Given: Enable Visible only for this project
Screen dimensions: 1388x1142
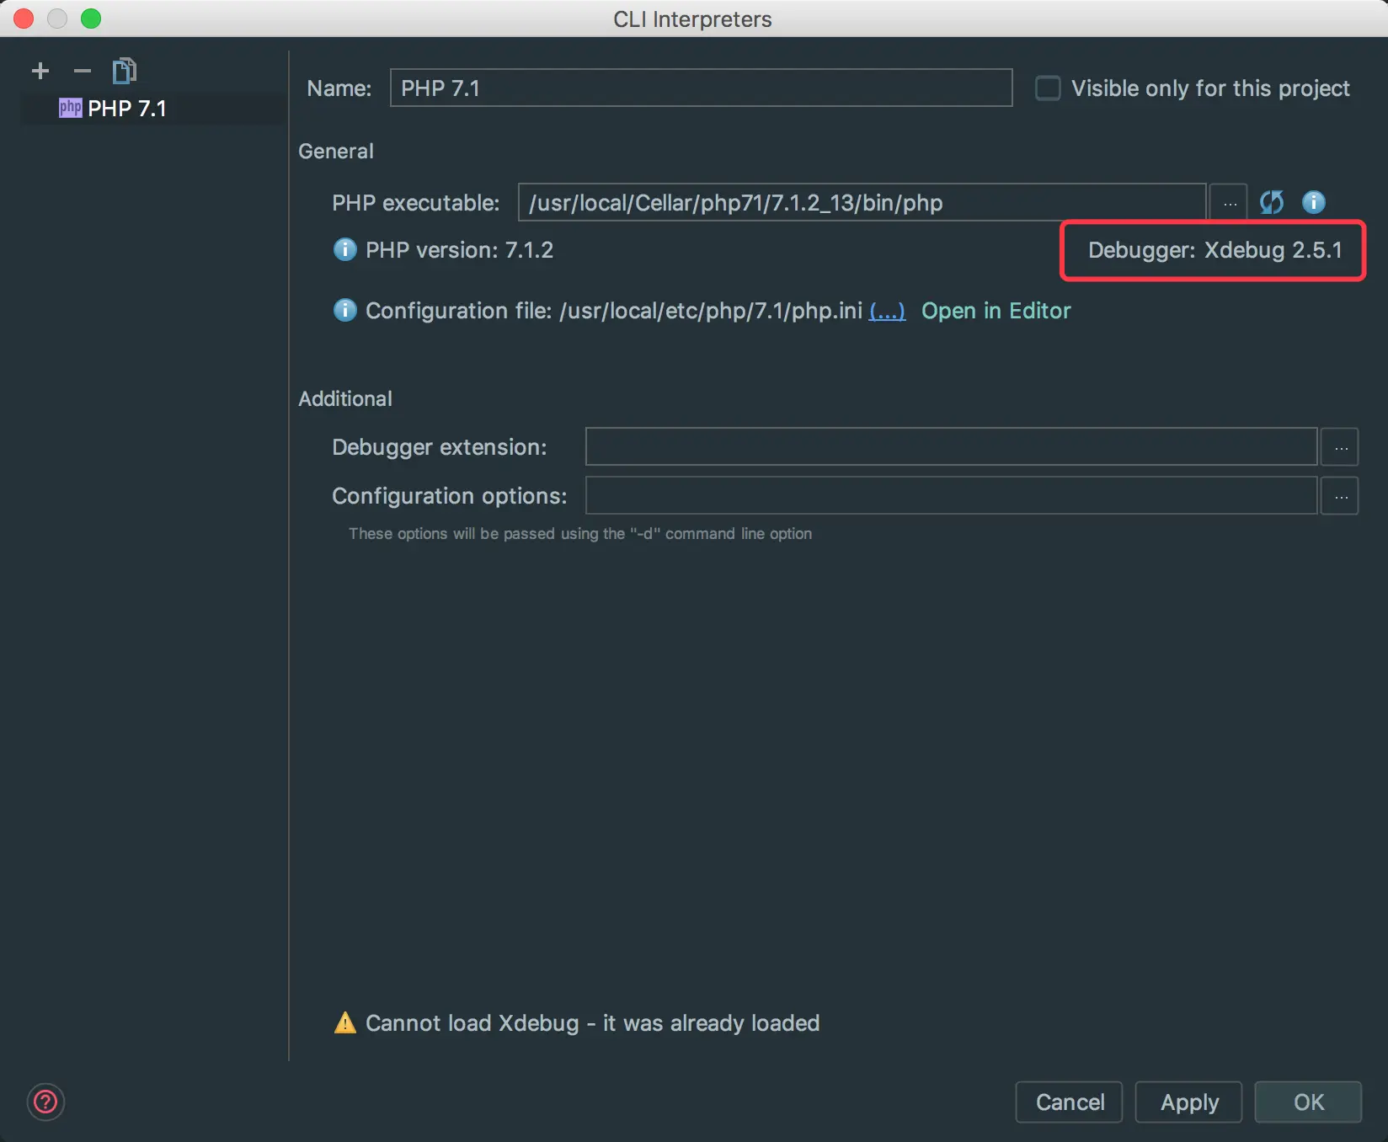Looking at the screenshot, I should click(1048, 88).
